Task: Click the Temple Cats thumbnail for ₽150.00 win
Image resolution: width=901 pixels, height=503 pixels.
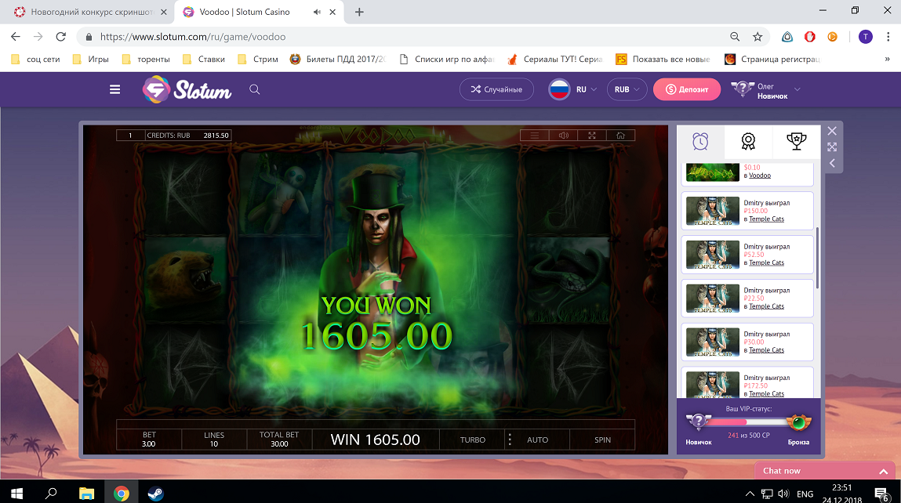Action: click(713, 211)
